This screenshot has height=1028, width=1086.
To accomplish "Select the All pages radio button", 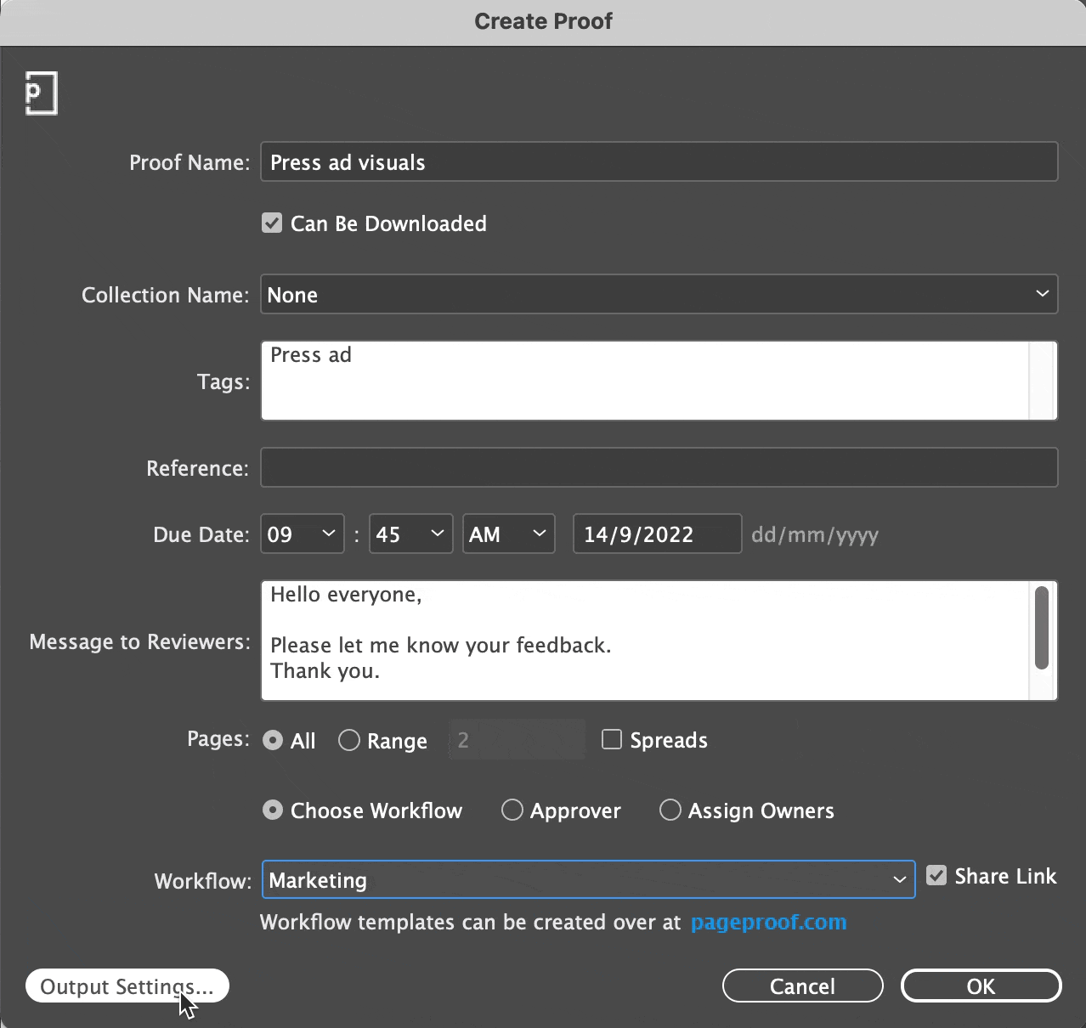I will click(x=271, y=740).
